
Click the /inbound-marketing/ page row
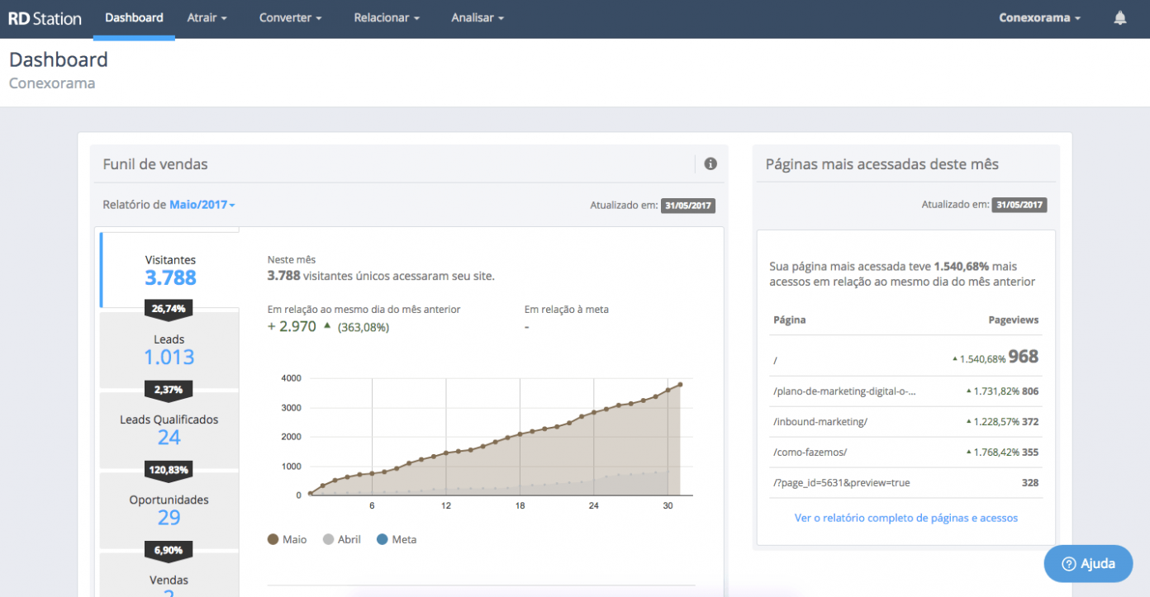point(905,422)
